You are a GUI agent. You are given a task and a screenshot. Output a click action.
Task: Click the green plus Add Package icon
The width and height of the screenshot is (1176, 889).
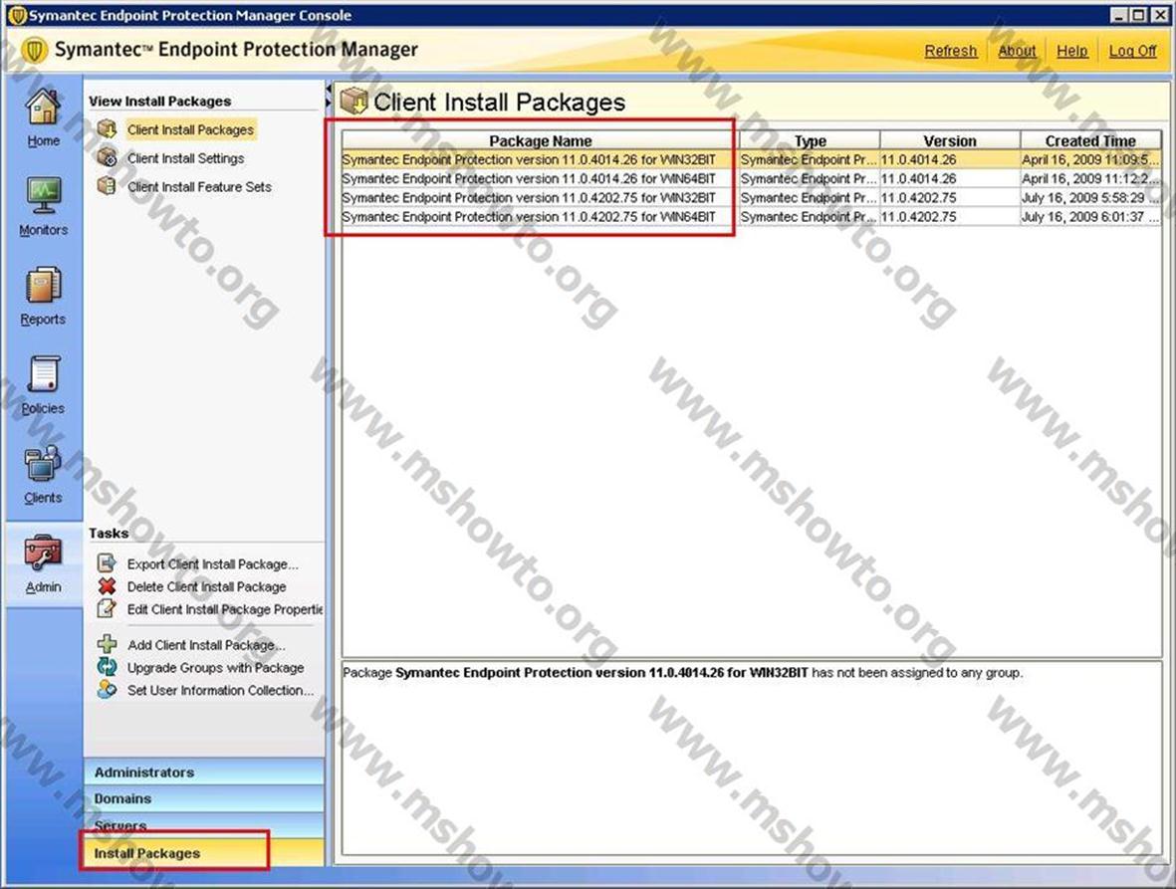[x=108, y=644]
